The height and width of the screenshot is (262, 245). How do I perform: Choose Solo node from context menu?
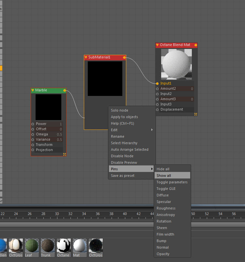tap(131, 110)
